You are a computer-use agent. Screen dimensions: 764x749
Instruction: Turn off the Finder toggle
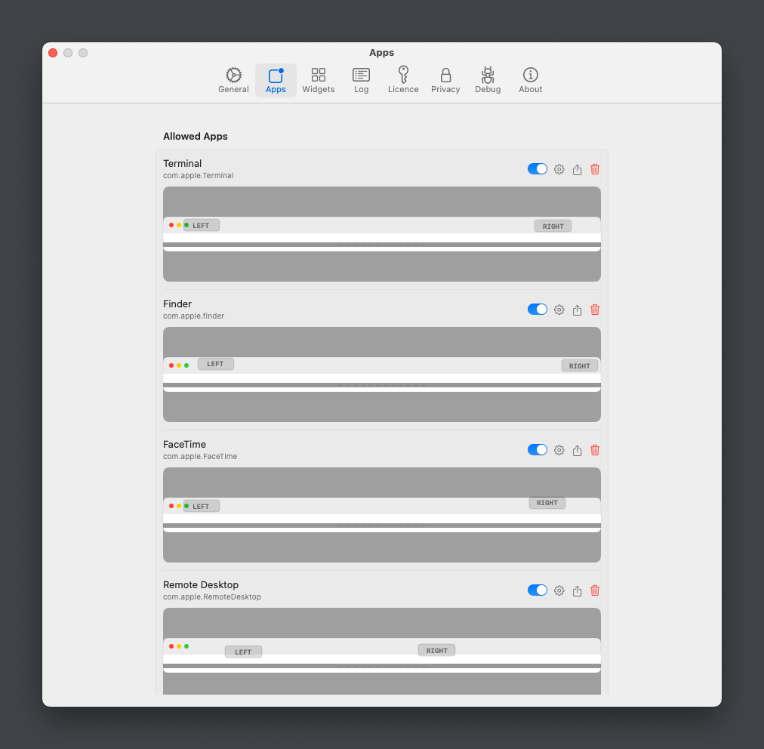point(537,310)
